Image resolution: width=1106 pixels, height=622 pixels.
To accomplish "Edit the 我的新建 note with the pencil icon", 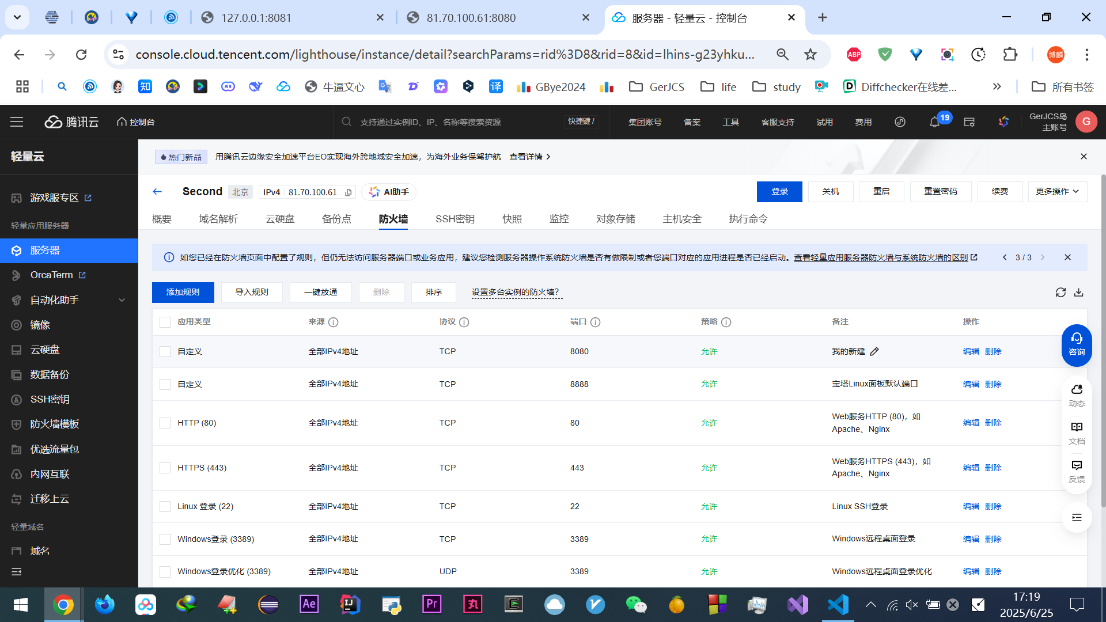I will [874, 351].
